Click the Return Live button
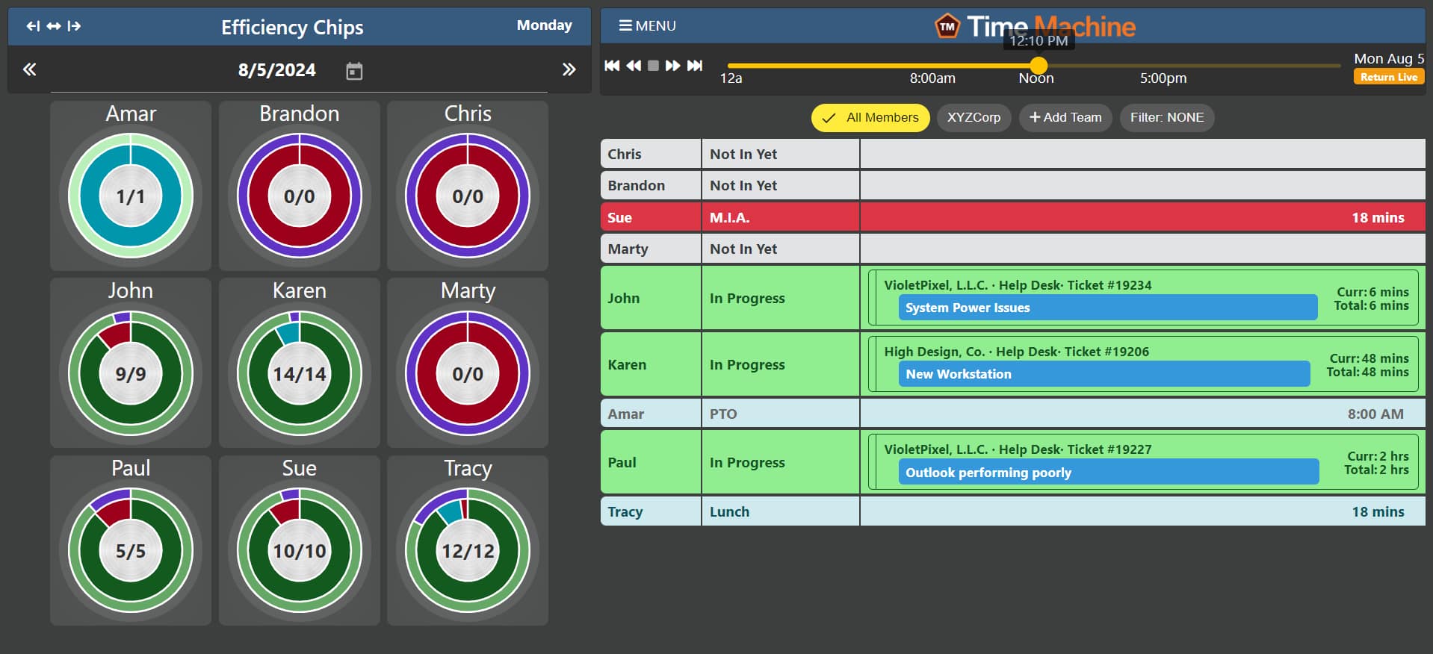The height and width of the screenshot is (654, 1433). pos(1388,77)
